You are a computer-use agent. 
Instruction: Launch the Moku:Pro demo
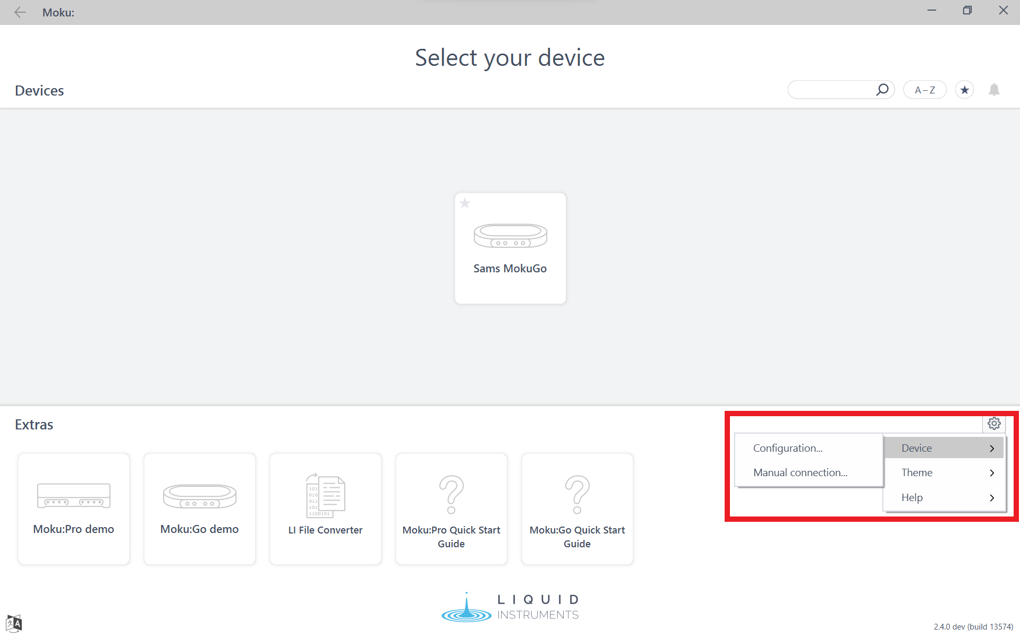coord(74,509)
